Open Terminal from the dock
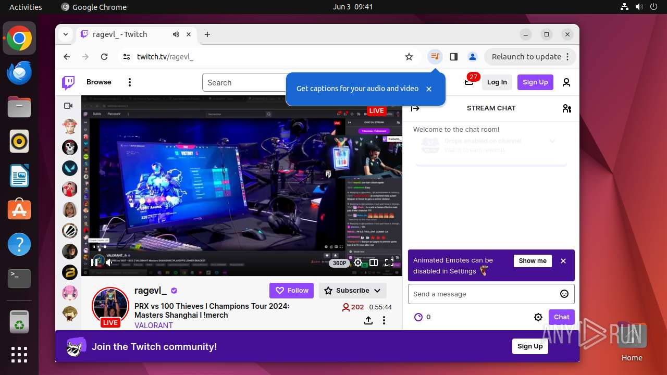The height and width of the screenshot is (375, 667). coord(19,279)
